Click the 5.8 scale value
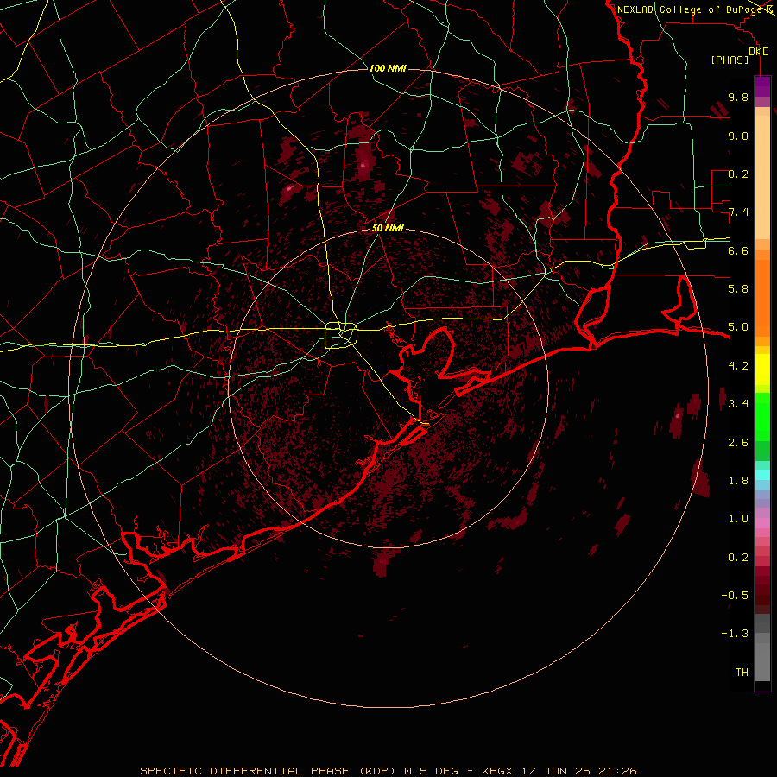Image resolution: width=777 pixels, height=777 pixels. tap(738, 289)
